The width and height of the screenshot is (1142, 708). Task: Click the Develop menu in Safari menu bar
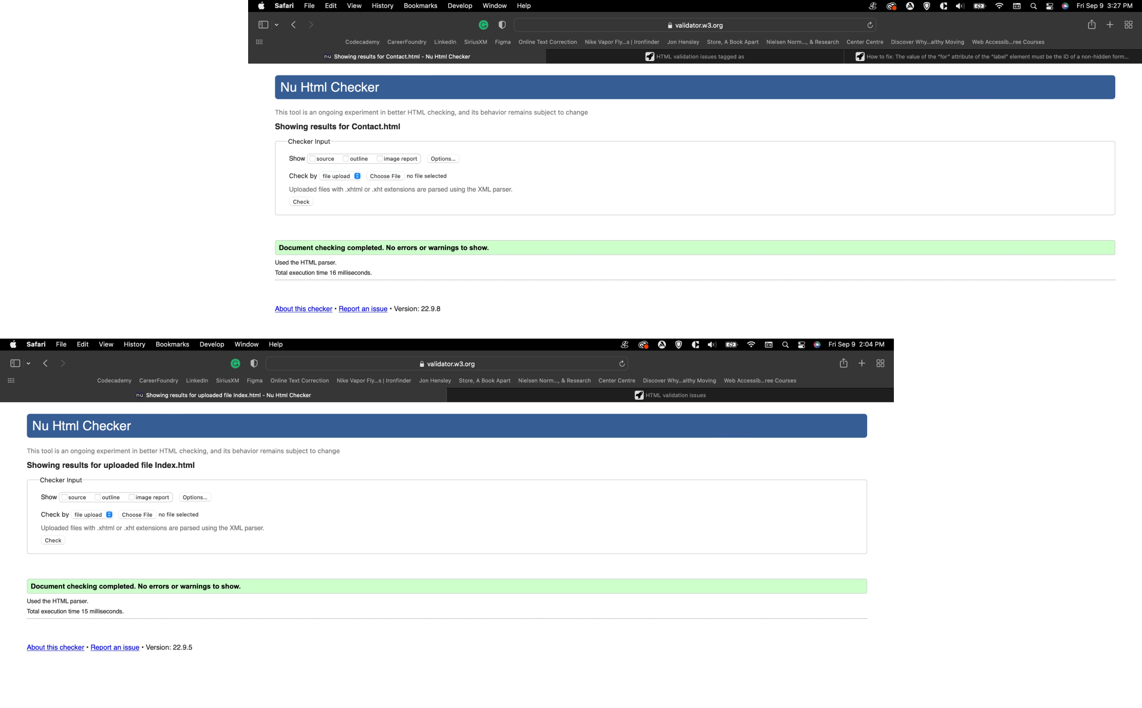point(460,6)
